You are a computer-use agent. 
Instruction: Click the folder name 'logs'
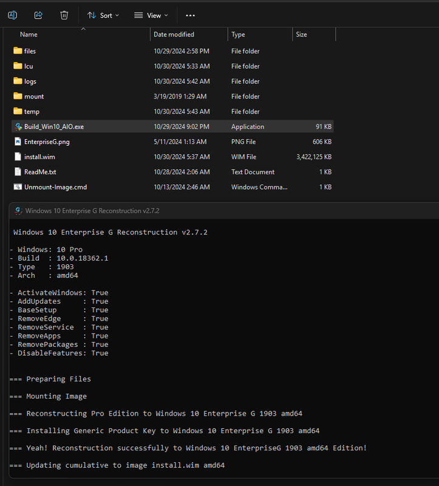[x=30, y=81]
